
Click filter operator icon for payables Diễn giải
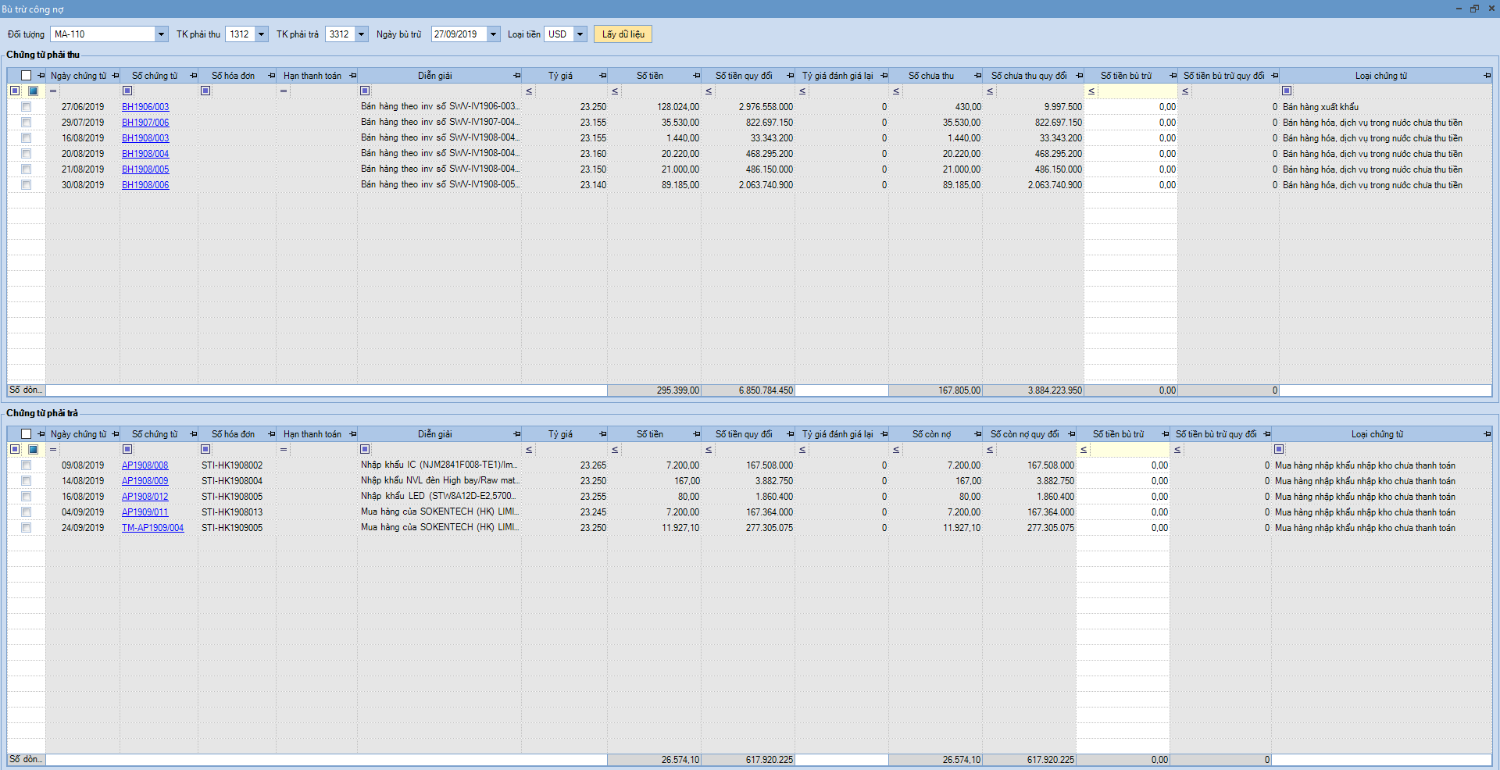(x=365, y=449)
